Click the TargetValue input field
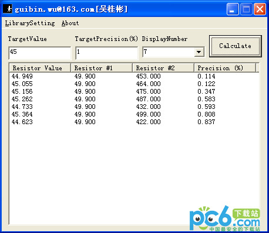 pos(40,53)
